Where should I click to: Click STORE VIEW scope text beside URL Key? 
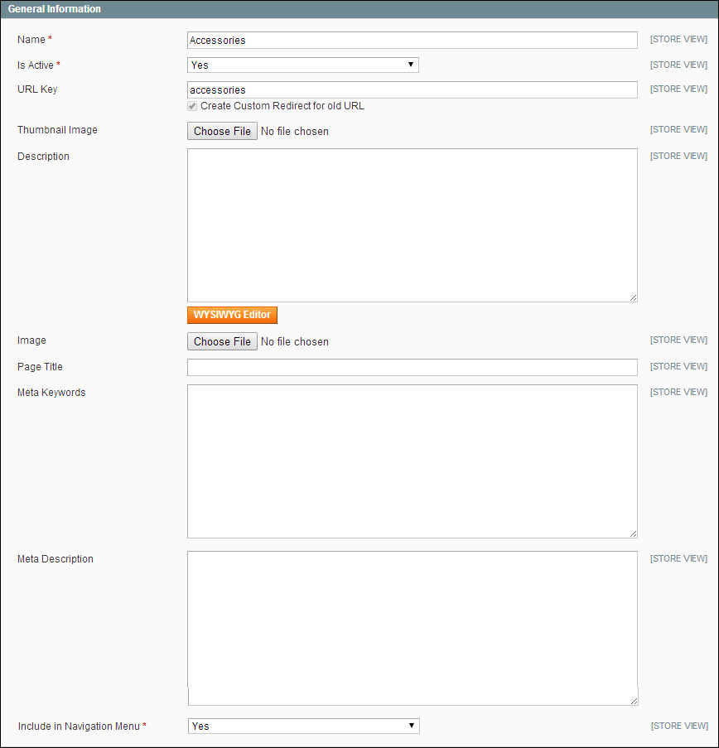click(678, 89)
